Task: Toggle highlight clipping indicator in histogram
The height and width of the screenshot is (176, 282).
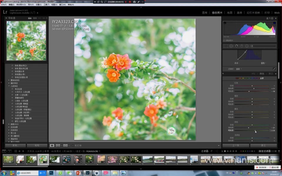Action: click(274, 23)
